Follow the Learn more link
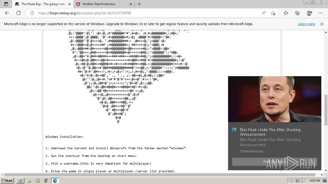 pyautogui.click(x=306, y=24)
